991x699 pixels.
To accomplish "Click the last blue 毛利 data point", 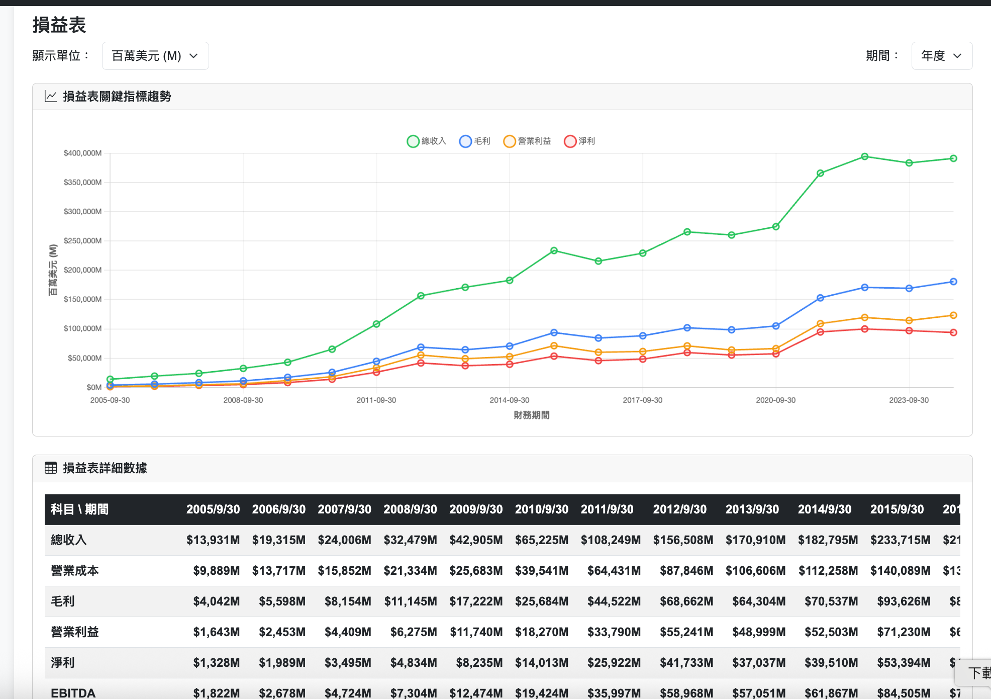I will [x=953, y=282].
